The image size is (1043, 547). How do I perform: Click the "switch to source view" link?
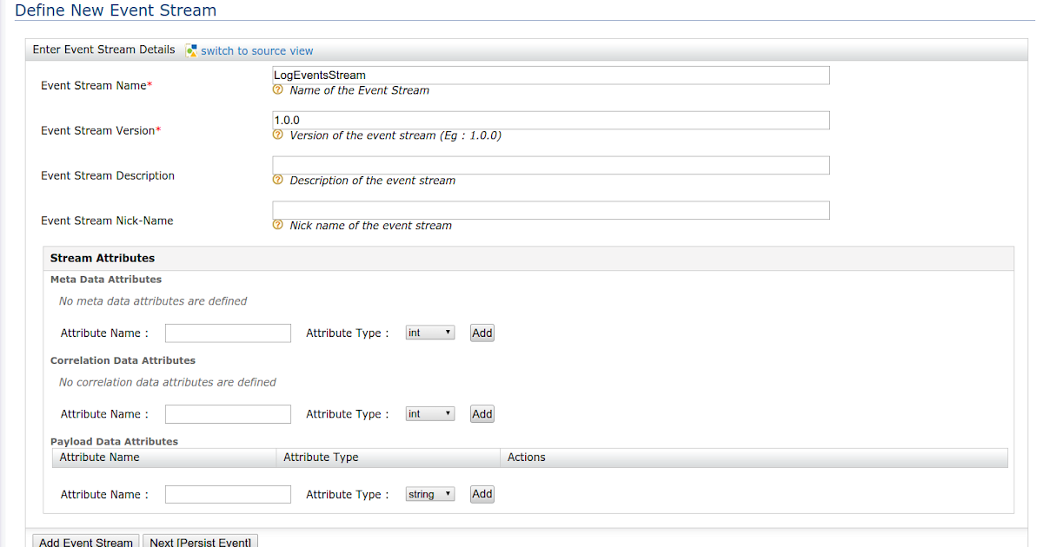(x=256, y=50)
